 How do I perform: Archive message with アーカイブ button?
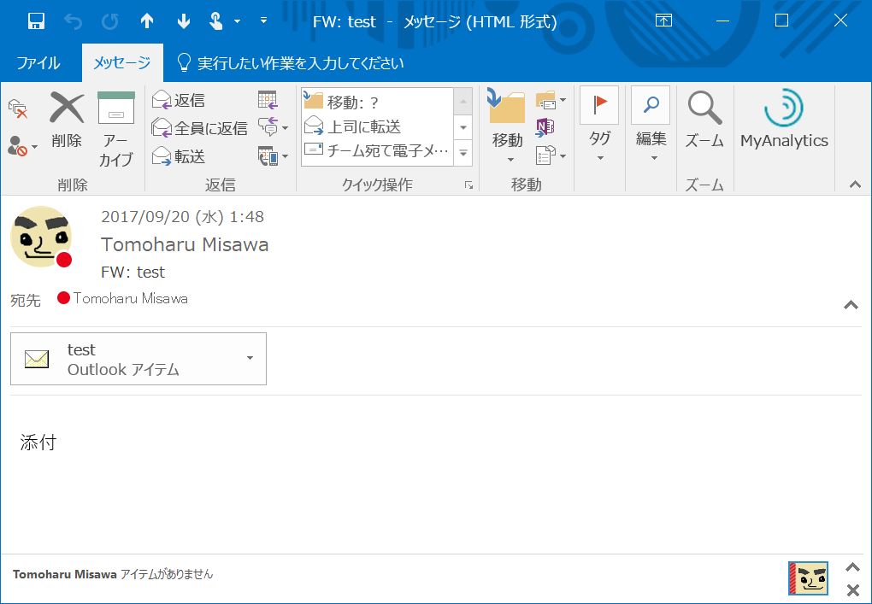coord(115,129)
